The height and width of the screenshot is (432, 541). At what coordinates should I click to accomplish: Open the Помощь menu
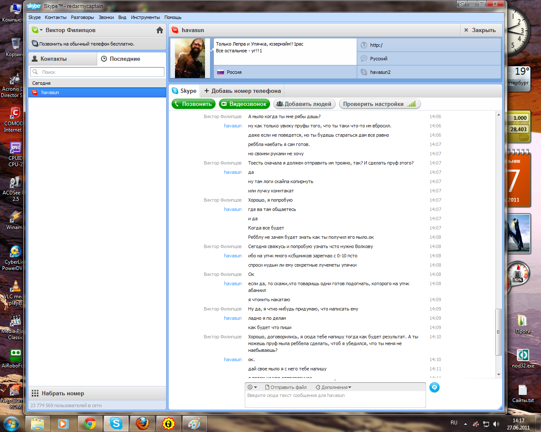(x=173, y=17)
